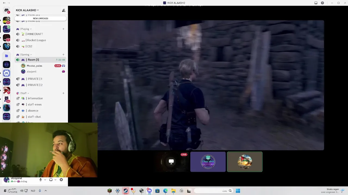The width and height of the screenshot is (348, 195).
Task: Open the information text channel
Action: (x=41, y=98)
